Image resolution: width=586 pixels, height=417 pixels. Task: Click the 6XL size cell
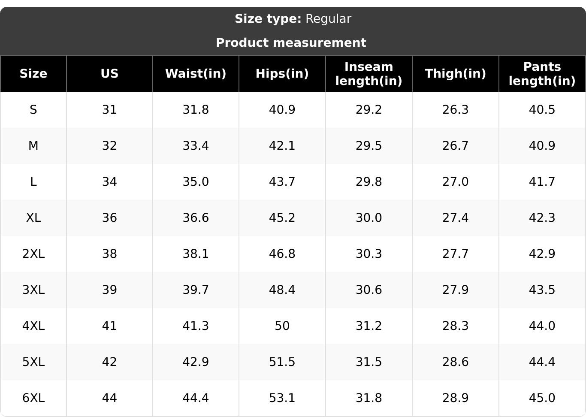[x=33, y=398]
